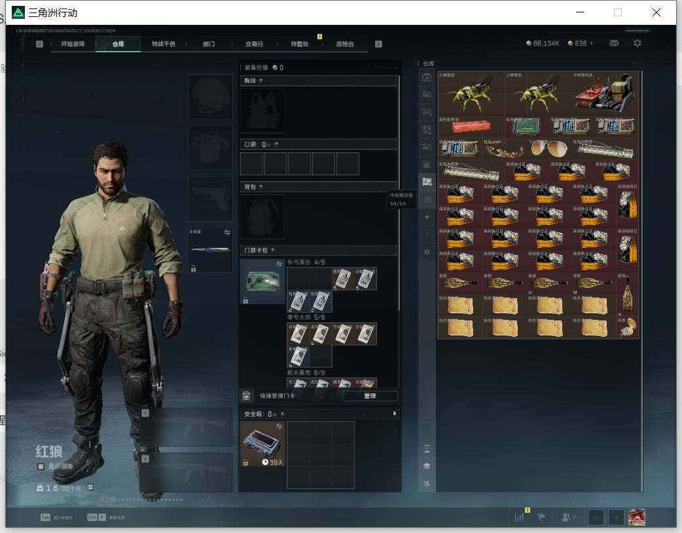682x533 pixels.
Task: Click the right tab-navigation arrow
Action: (378, 44)
